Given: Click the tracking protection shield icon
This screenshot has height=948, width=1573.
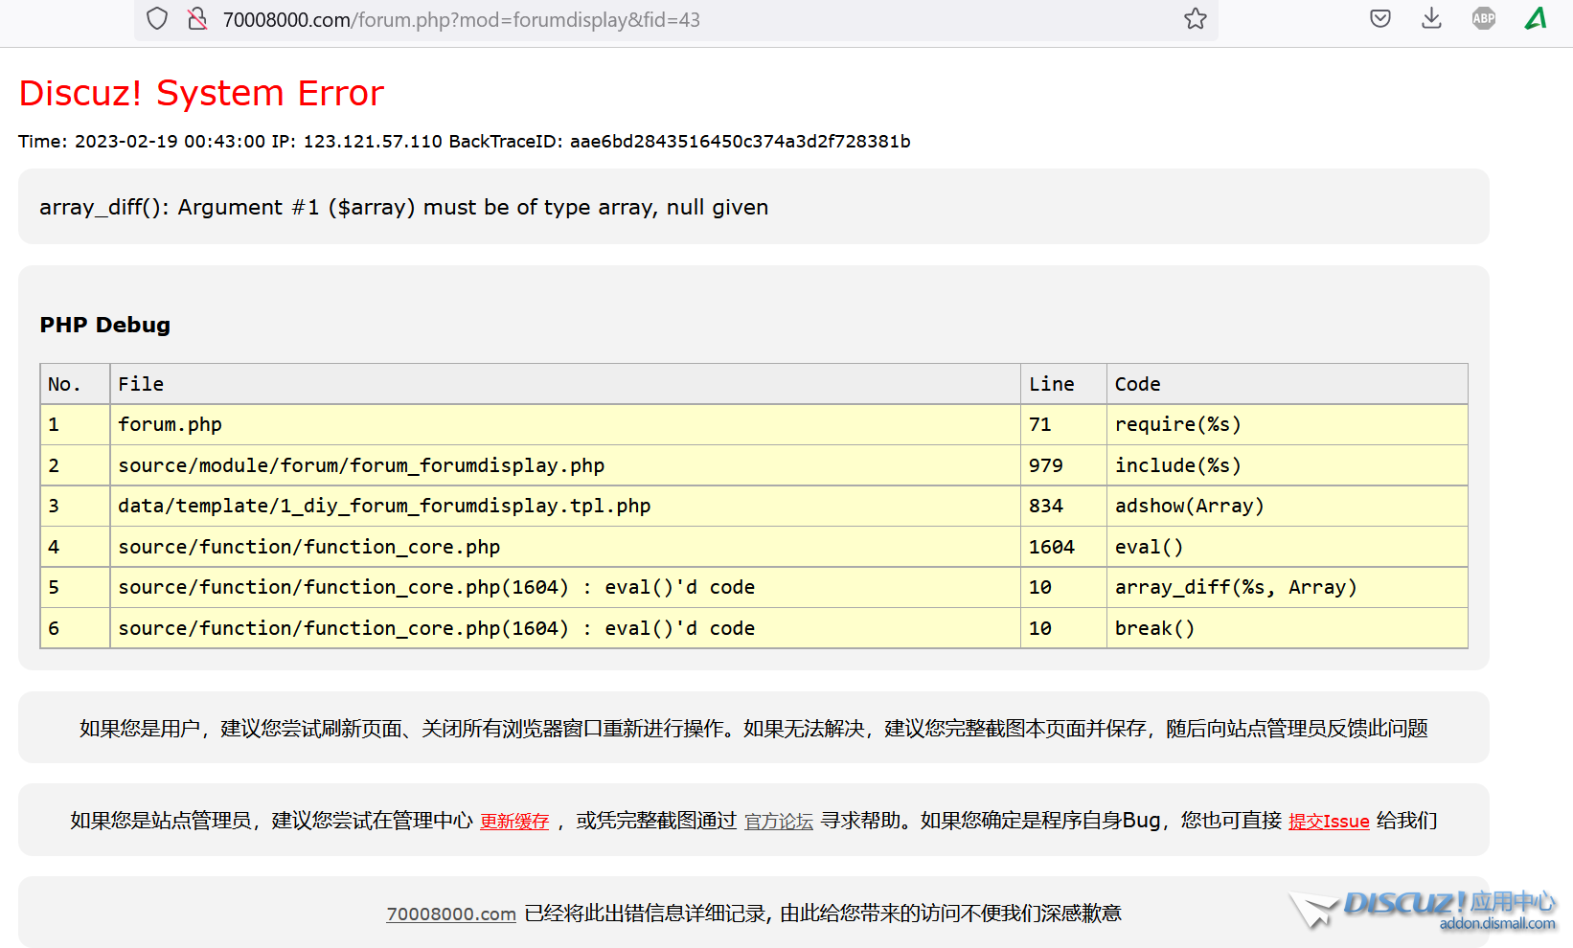Looking at the screenshot, I should tap(157, 19).
